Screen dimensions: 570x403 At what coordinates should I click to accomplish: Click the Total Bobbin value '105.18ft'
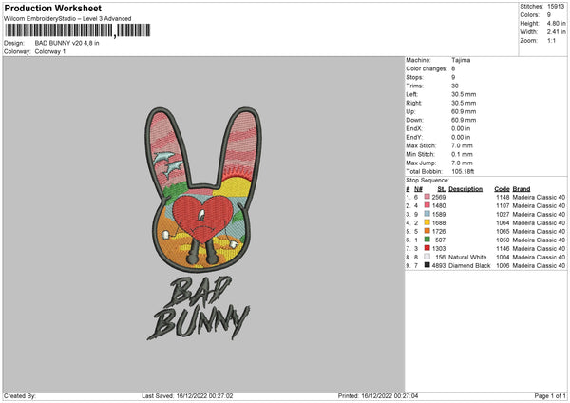pyautogui.click(x=463, y=171)
